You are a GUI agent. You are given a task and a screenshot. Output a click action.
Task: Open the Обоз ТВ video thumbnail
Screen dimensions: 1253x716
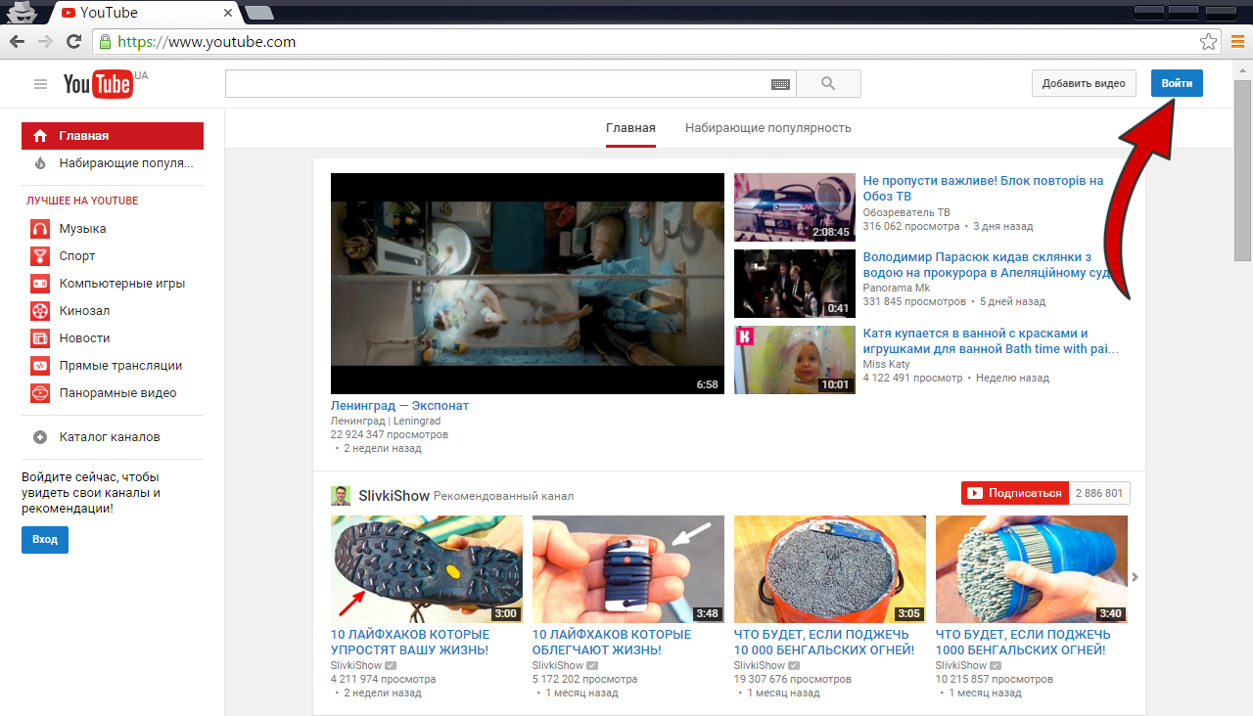794,207
